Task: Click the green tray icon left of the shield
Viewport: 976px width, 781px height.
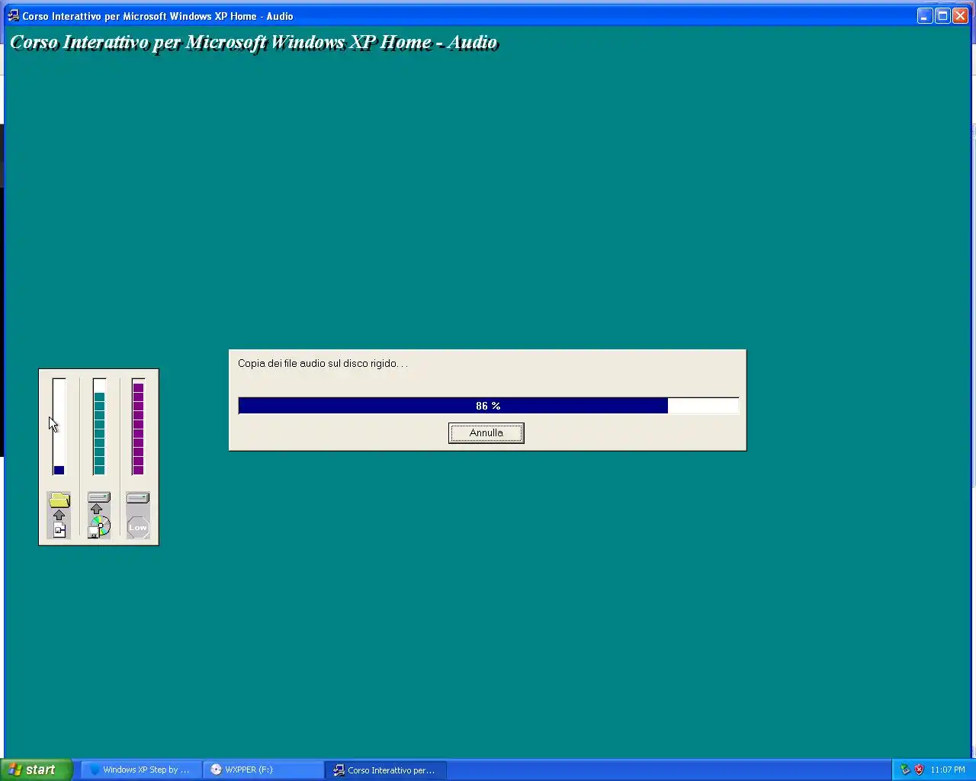Action: point(905,770)
